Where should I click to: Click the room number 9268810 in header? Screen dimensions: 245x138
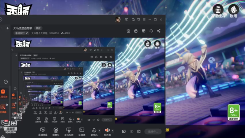(x=54, y=33)
